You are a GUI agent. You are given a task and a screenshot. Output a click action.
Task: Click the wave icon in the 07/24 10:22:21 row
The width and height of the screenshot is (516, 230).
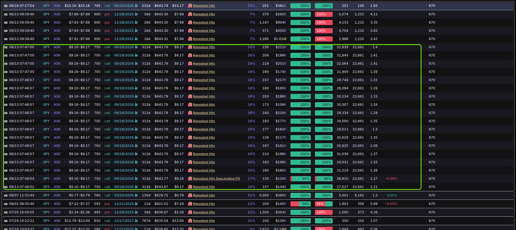(6, 221)
